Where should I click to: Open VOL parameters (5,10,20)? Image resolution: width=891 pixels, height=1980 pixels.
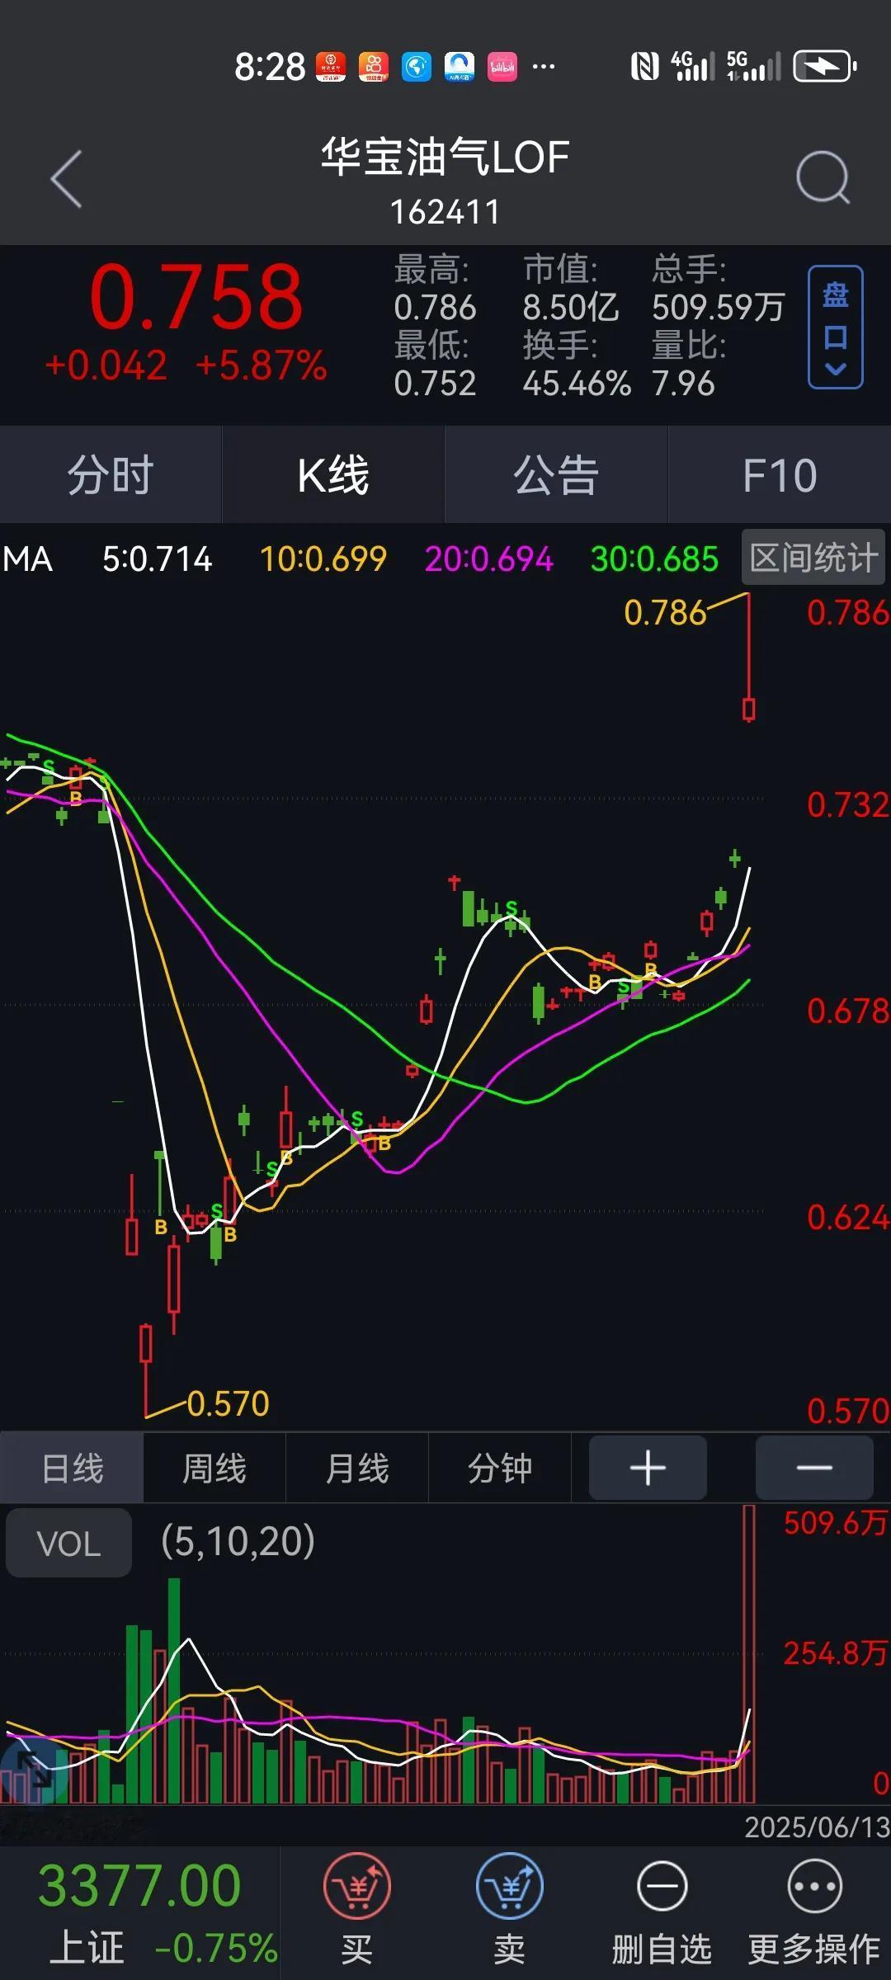(x=238, y=1541)
